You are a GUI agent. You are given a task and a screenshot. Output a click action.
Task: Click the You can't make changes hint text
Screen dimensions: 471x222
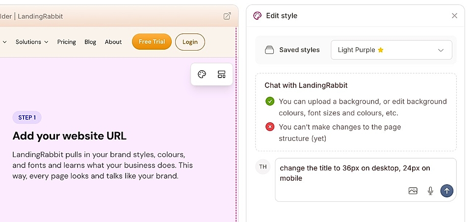pos(340,133)
